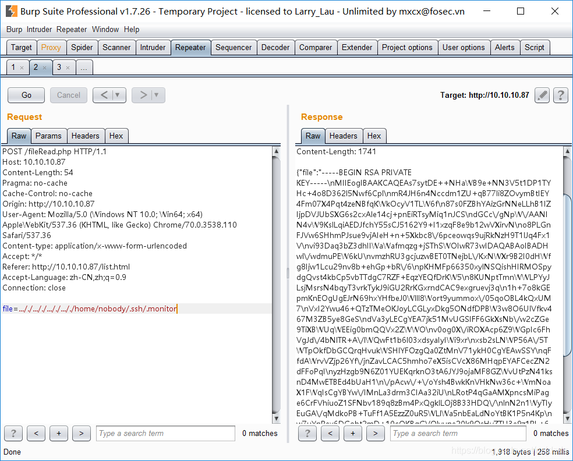Screen dimensions: 573x461
Task: Select request Params tab
Action: tap(48, 136)
